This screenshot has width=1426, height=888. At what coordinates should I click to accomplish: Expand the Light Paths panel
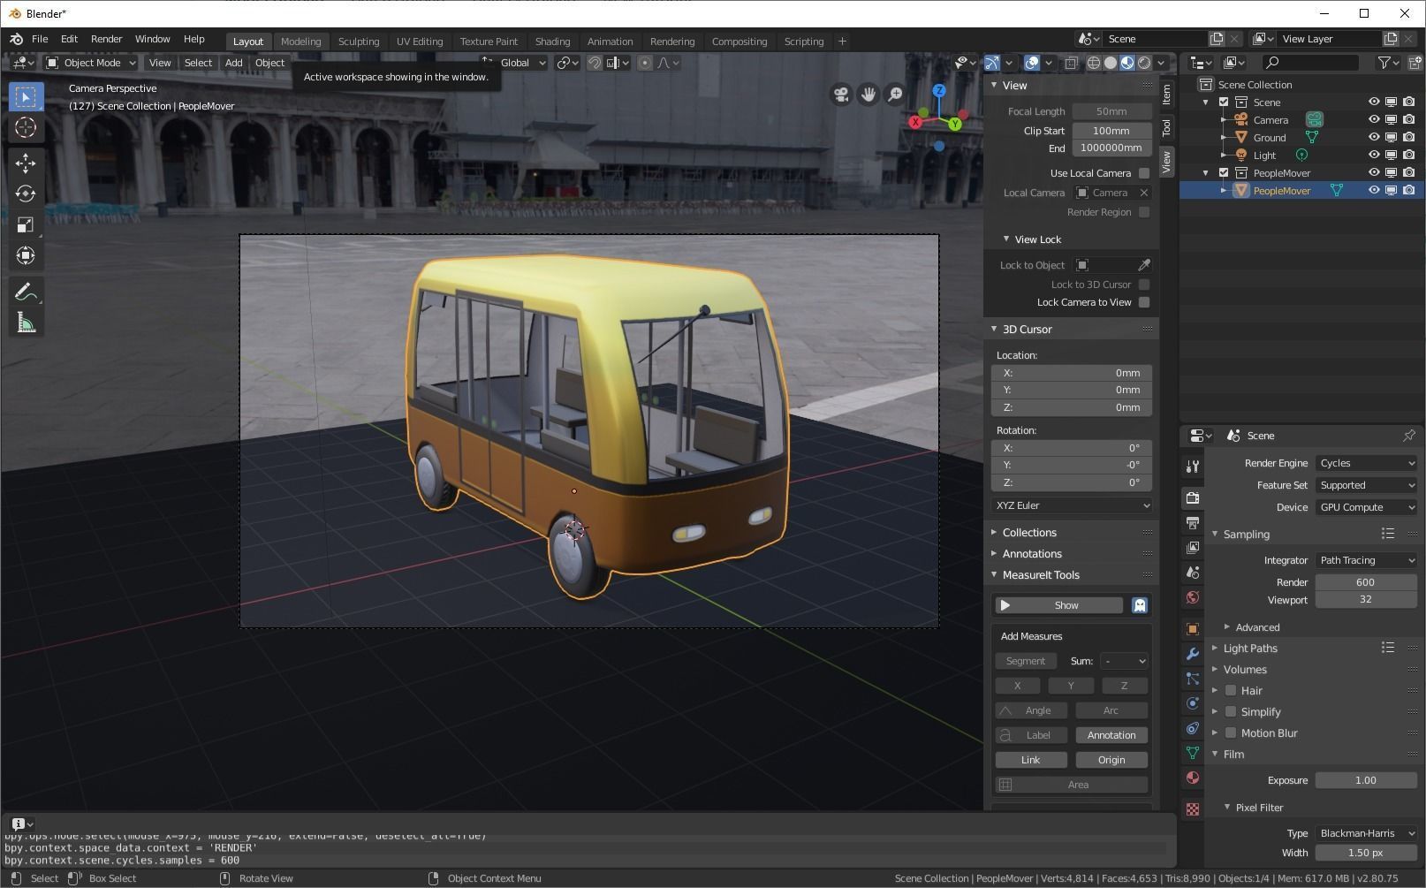(x=1250, y=648)
